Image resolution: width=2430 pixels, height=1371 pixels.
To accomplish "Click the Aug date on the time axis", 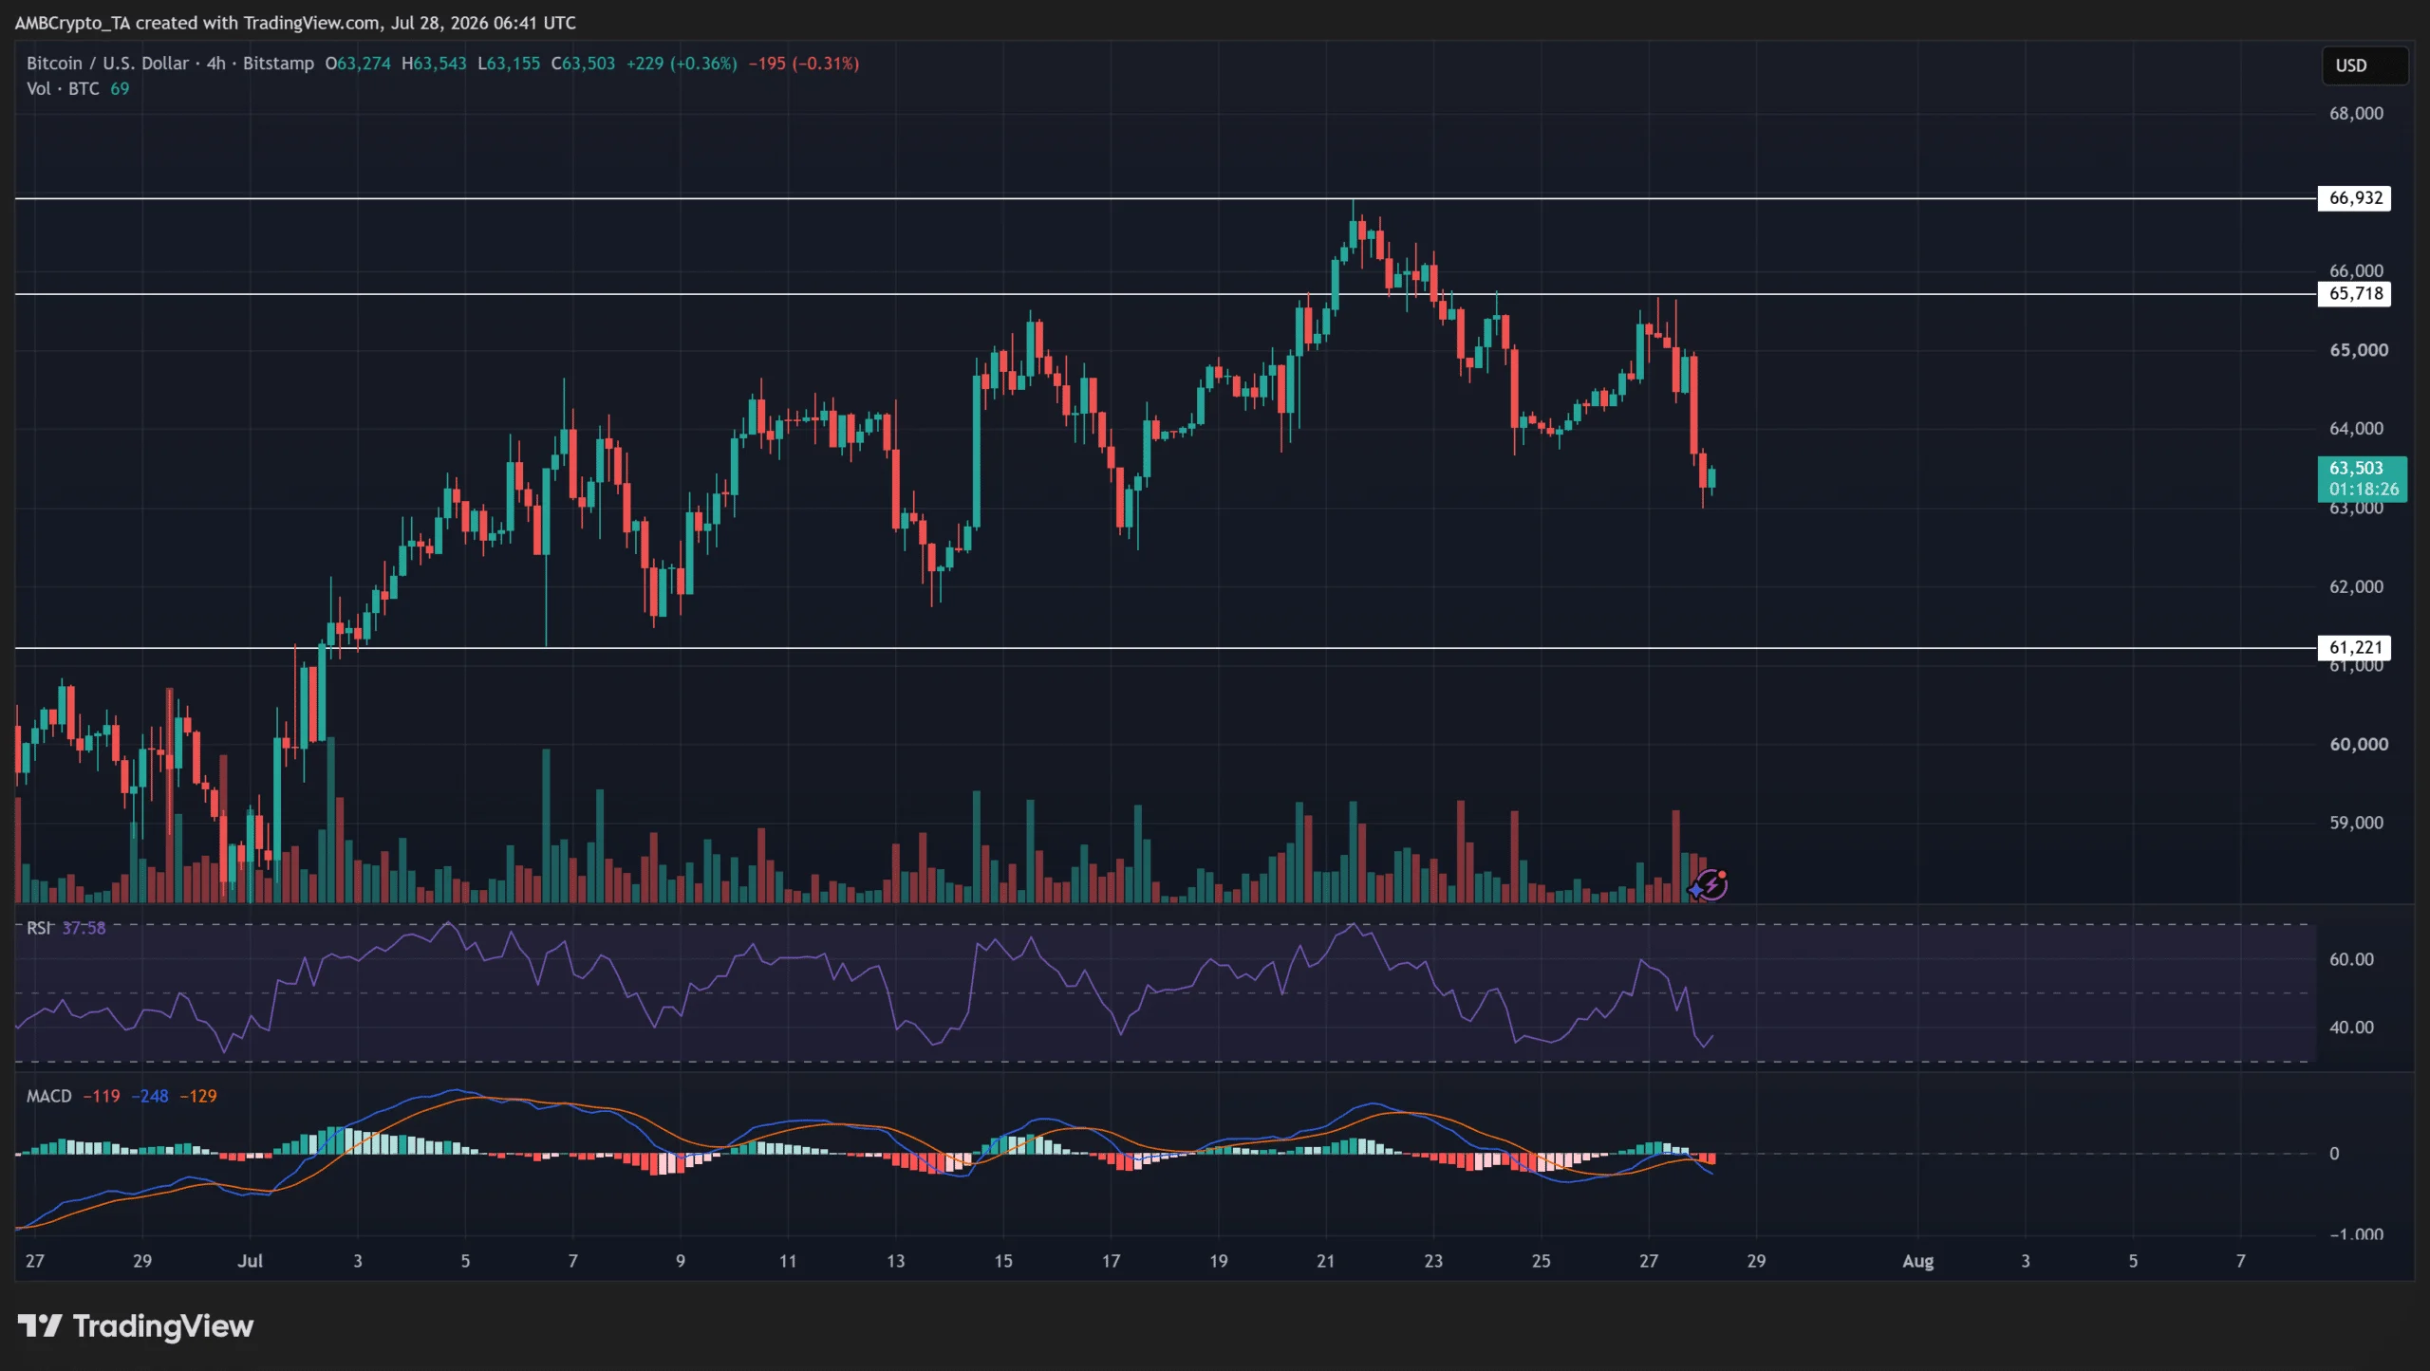I will [1917, 1261].
